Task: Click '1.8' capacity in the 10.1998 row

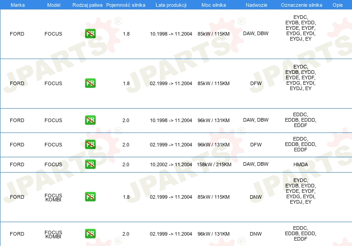Action: coord(126,34)
